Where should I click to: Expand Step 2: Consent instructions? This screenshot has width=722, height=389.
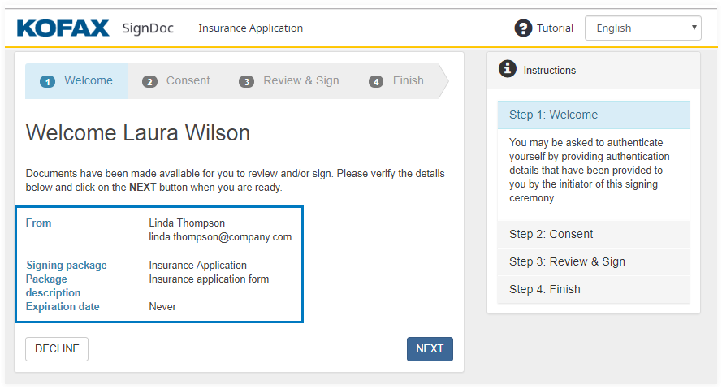coord(594,234)
